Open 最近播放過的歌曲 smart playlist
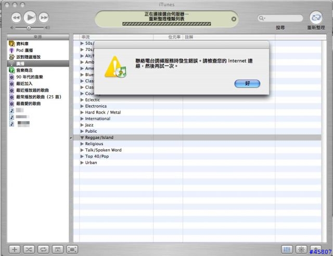This screenshot has width=333, height=256. coord(38,91)
